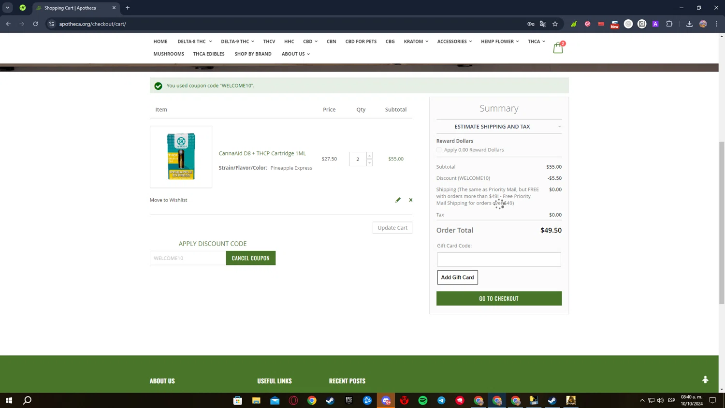Decrease quantity with the down arrow
The height and width of the screenshot is (408, 725).
point(369,162)
